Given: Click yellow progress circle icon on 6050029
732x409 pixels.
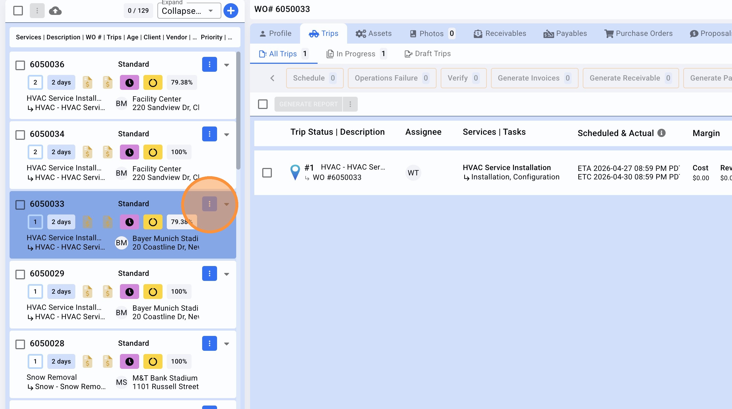Looking at the screenshot, I should pos(153,292).
